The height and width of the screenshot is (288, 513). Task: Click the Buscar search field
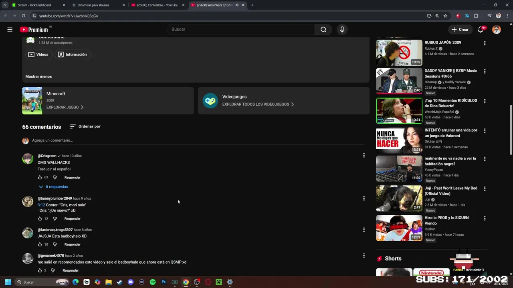(x=240, y=30)
